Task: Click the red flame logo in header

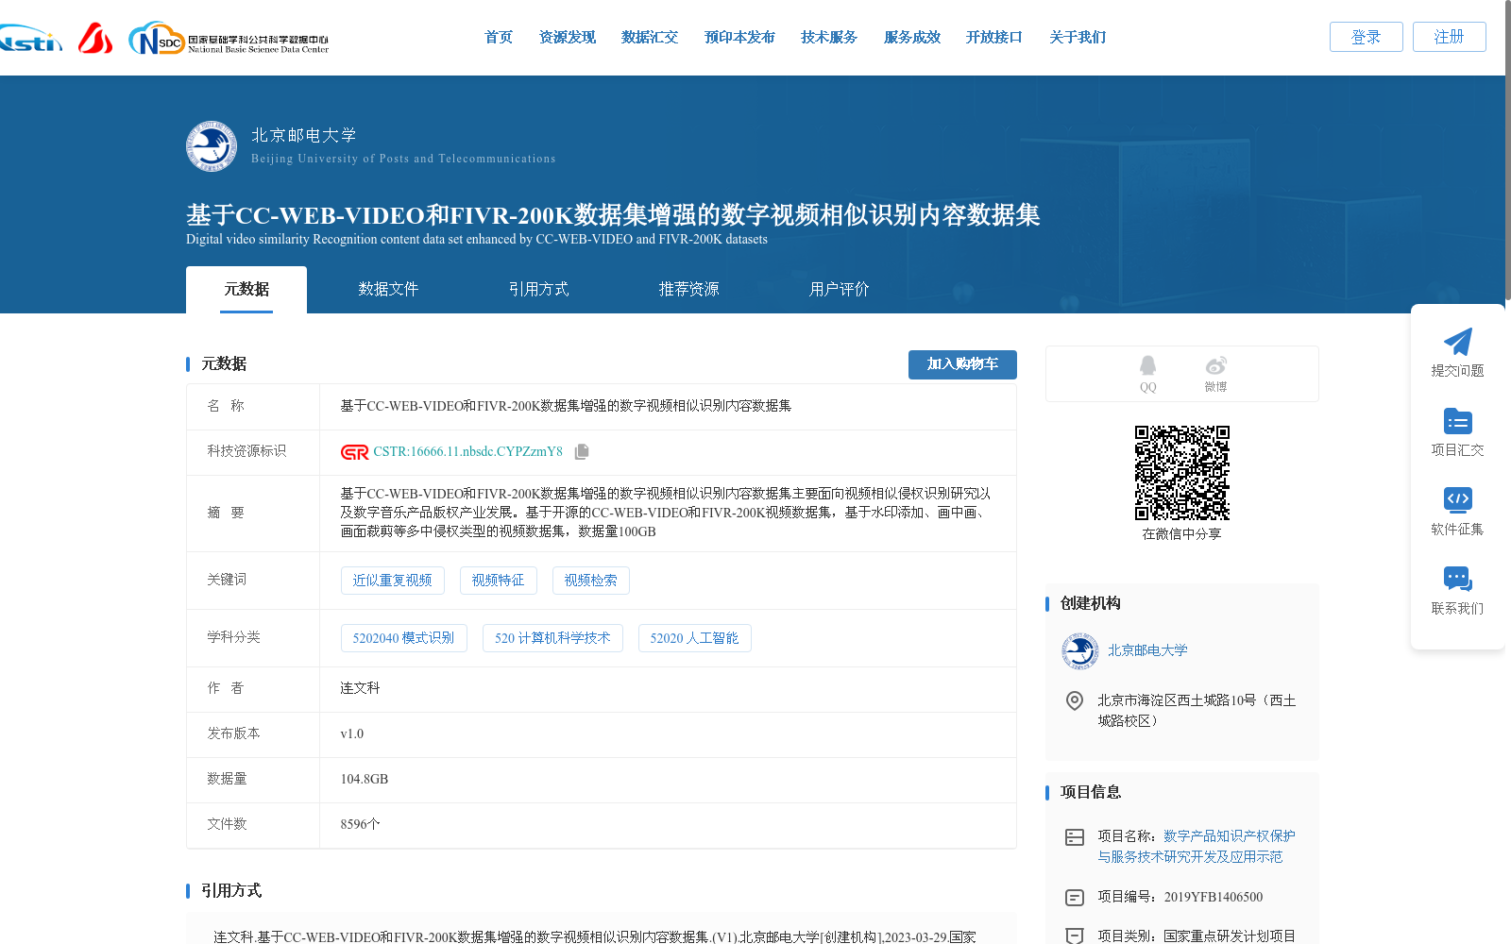Action: tap(95, 38)
